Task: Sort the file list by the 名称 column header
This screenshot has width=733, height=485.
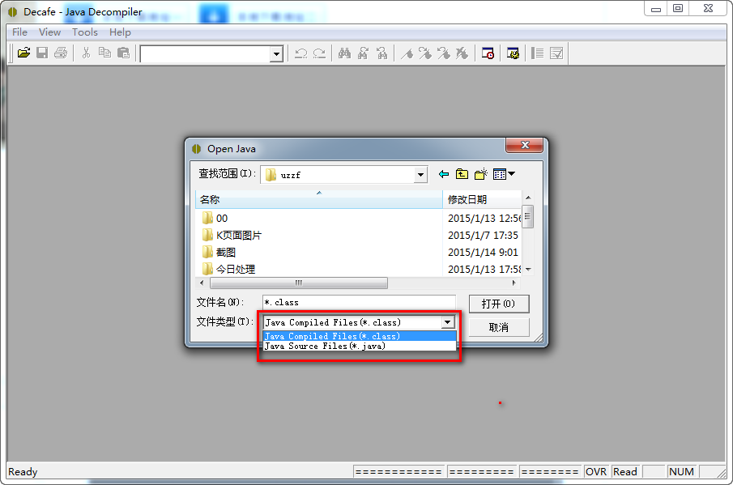Action: tap(319, 199)
